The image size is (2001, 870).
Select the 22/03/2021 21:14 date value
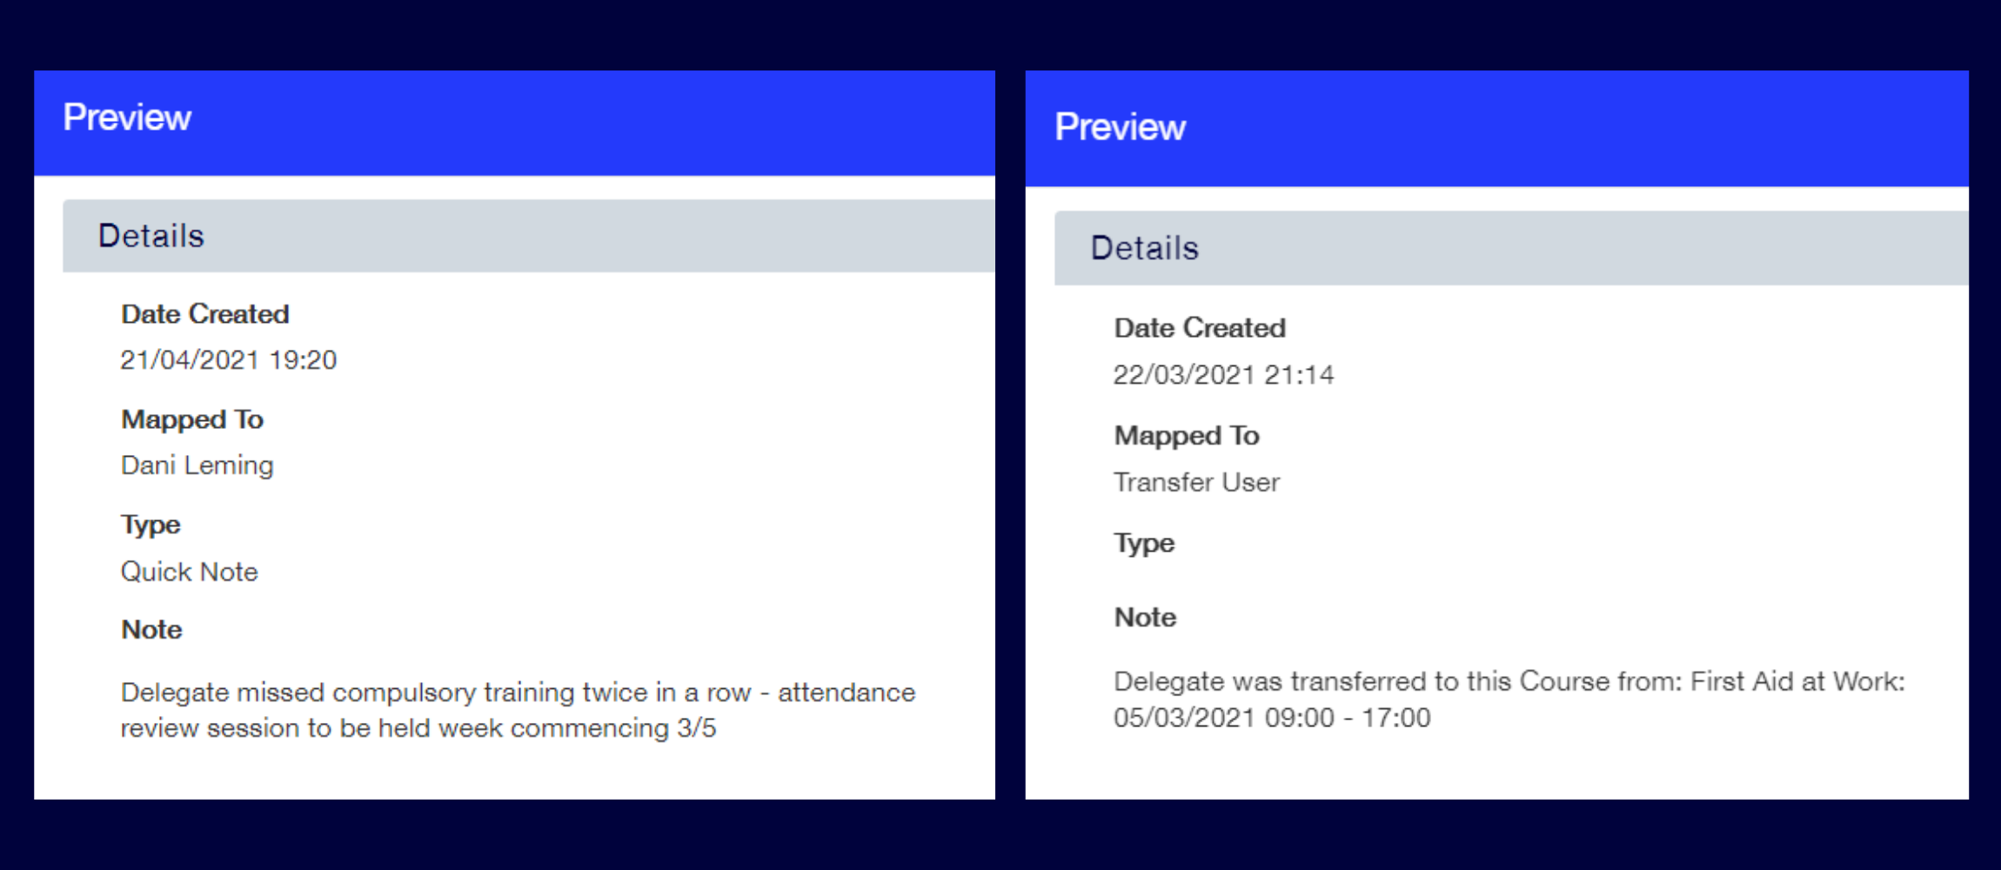point(1222,375)
